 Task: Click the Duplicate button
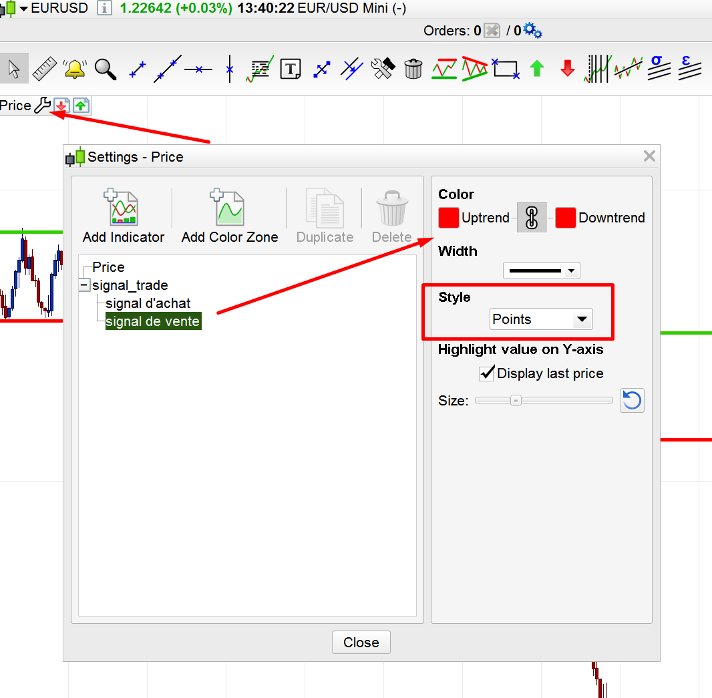tap(325, 216)
